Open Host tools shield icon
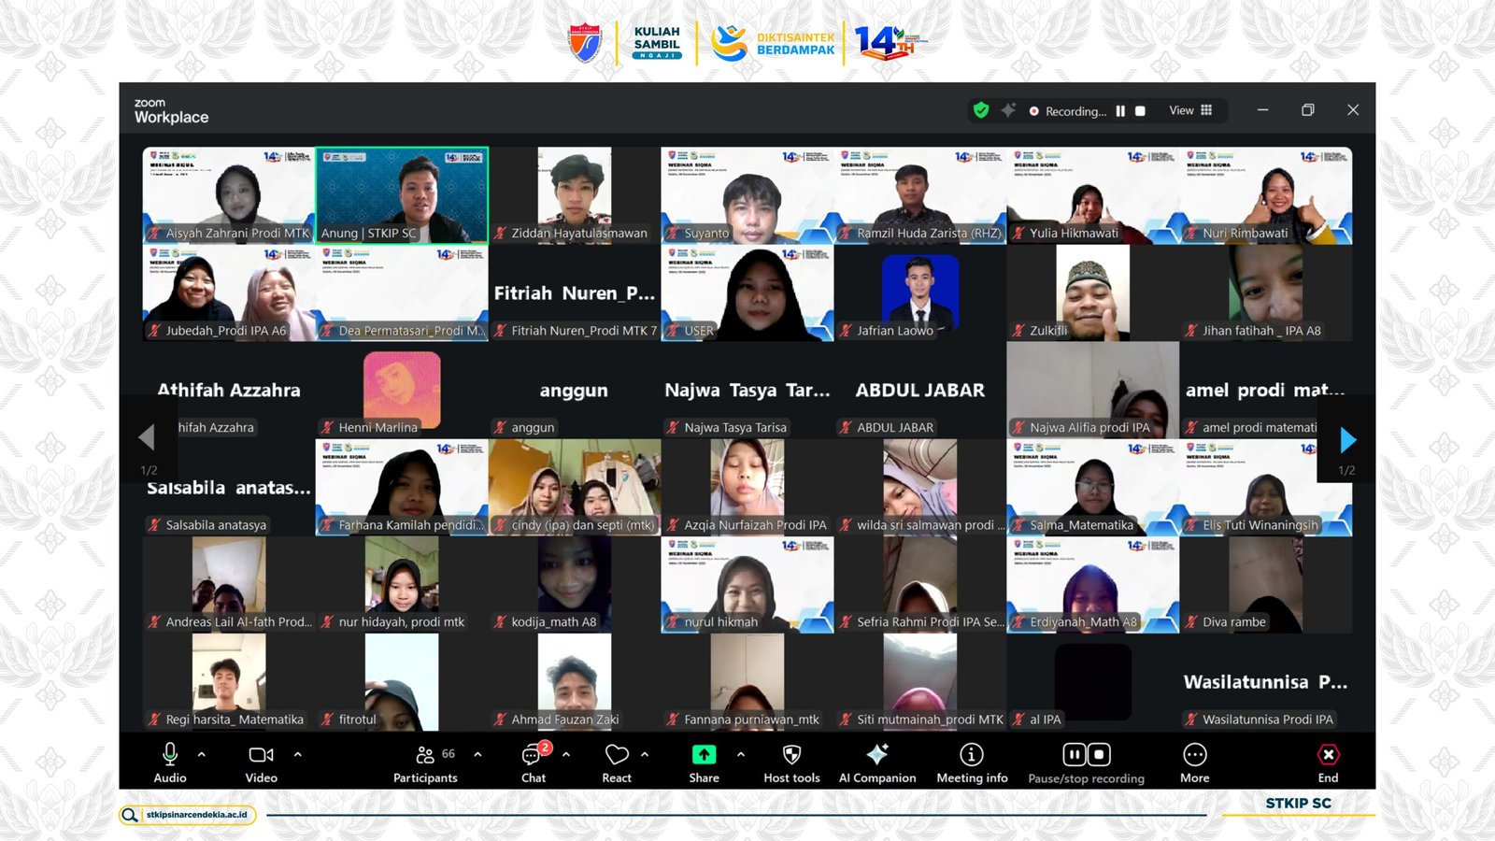 tap(791, 763)
